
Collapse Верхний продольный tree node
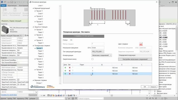pyautogui.click(x=33, y=8)
